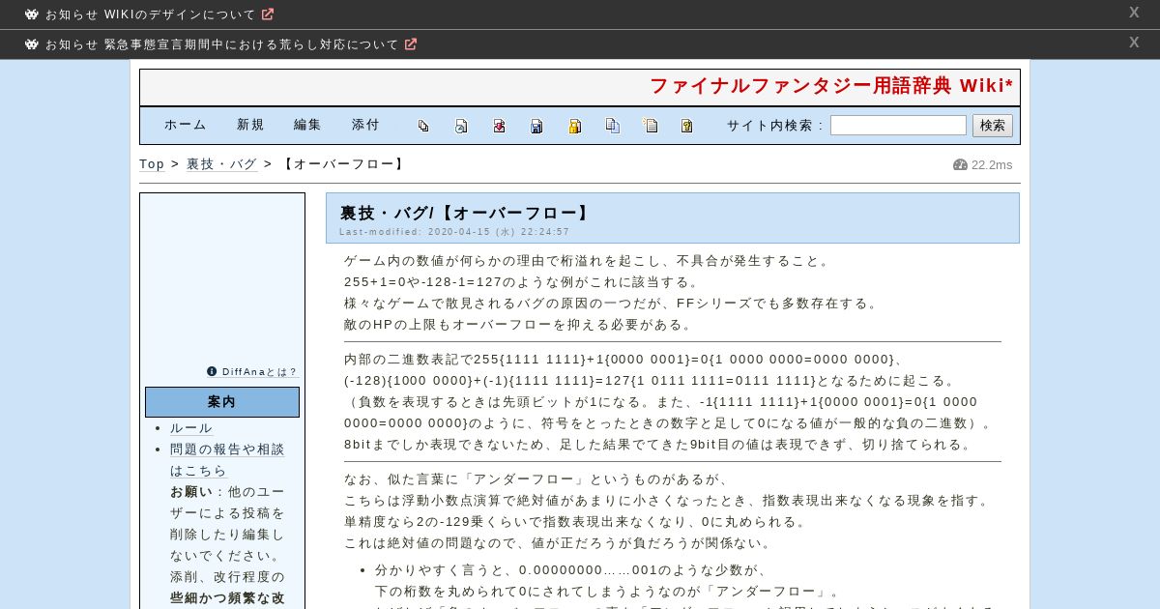Click the 22.2ms load time text
The height and width of the screenshot is (609, 1160).
[992, 164]
